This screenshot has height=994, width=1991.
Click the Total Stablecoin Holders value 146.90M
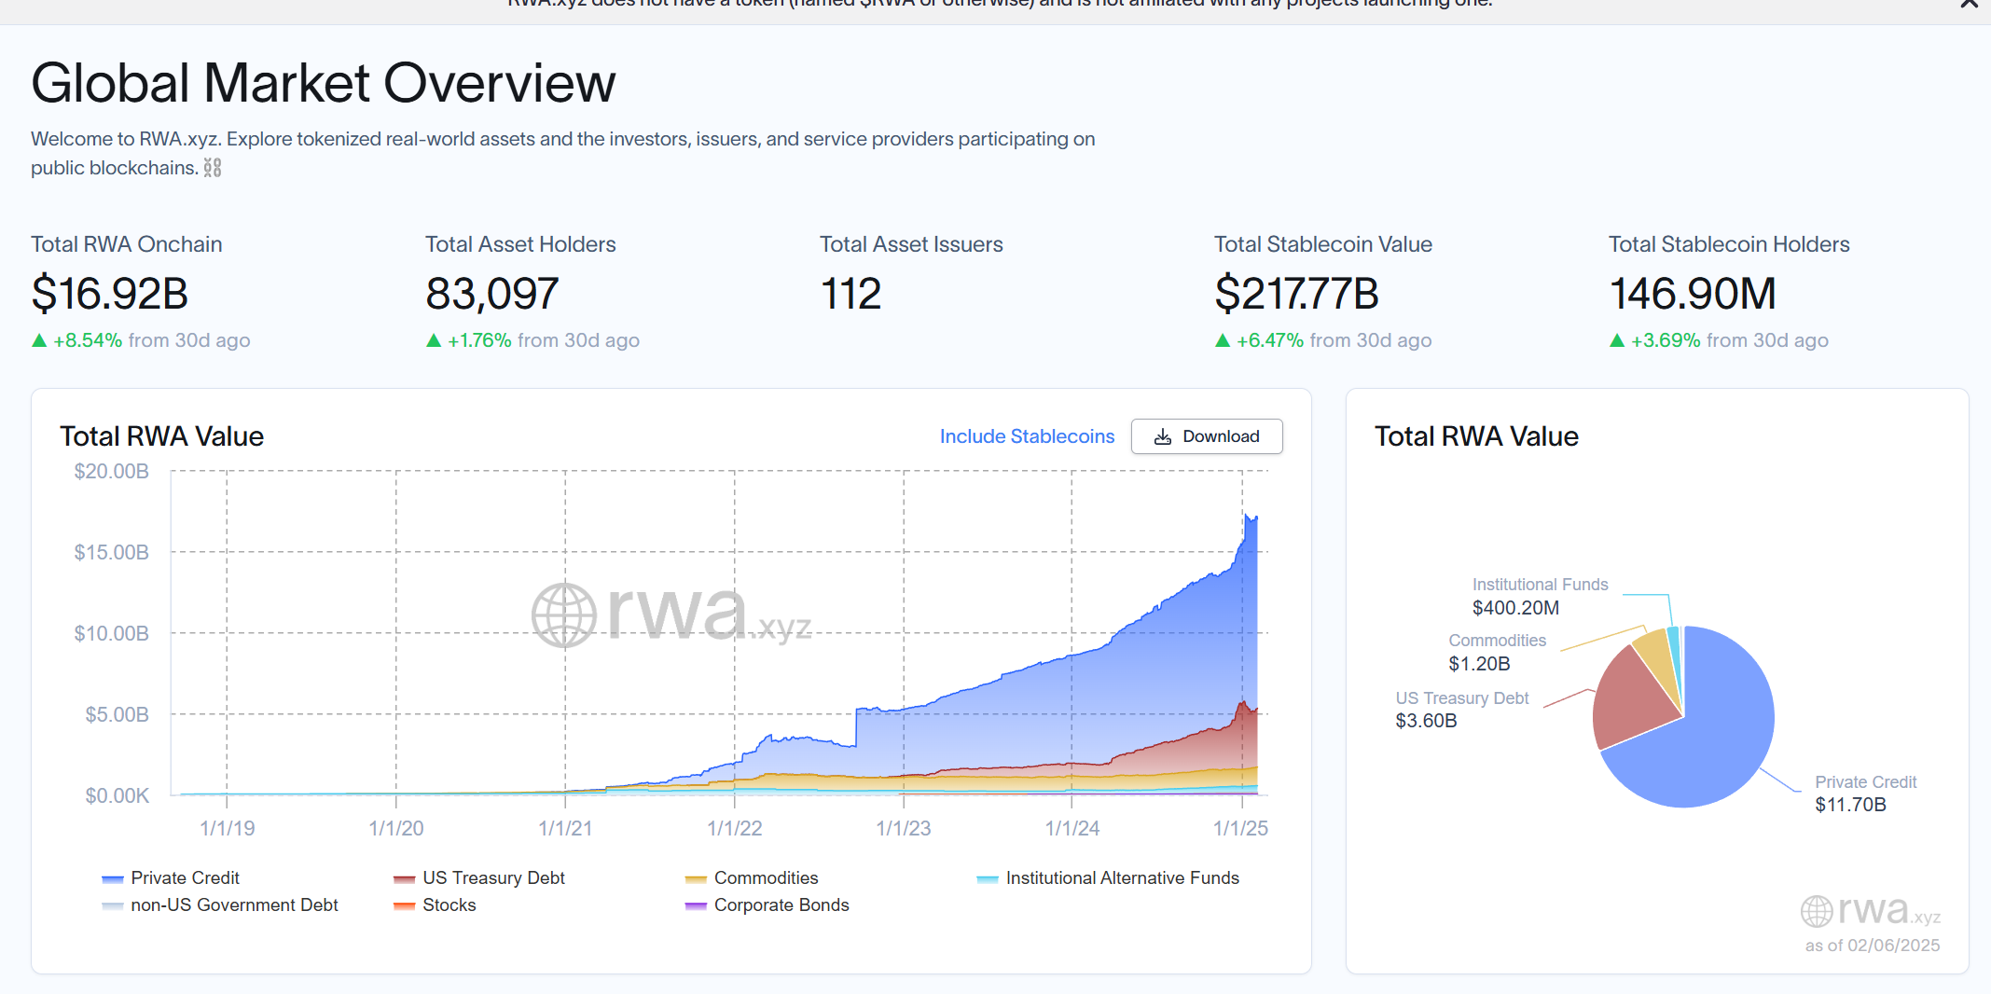coord(1693,294)
